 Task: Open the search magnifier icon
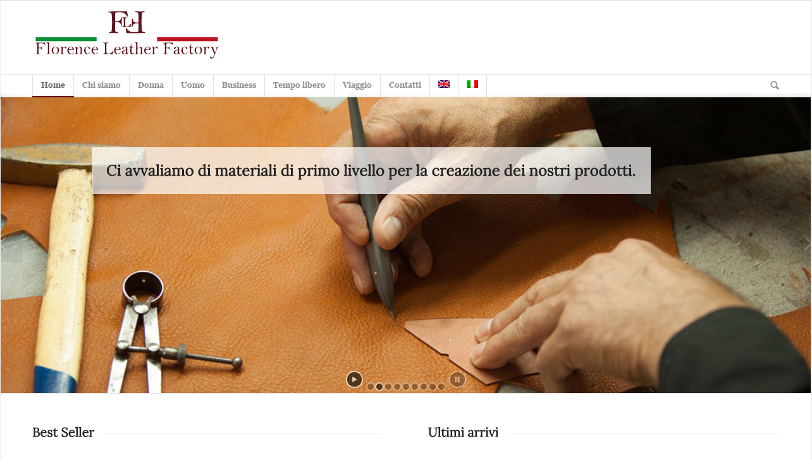pos(775,85)
